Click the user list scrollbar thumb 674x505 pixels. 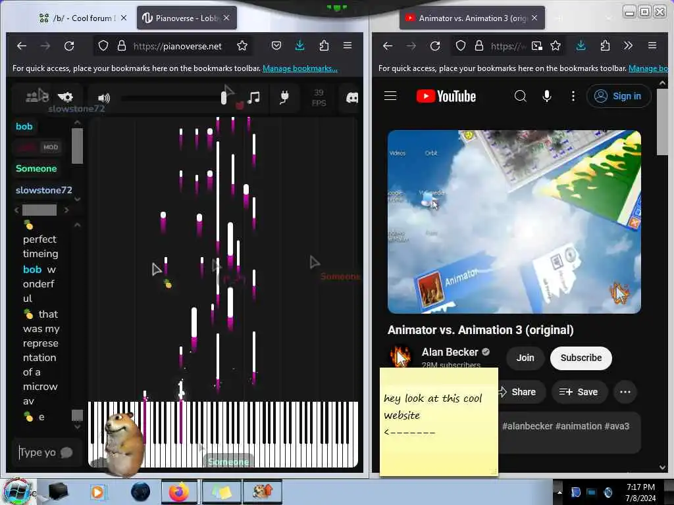point(78,146)
